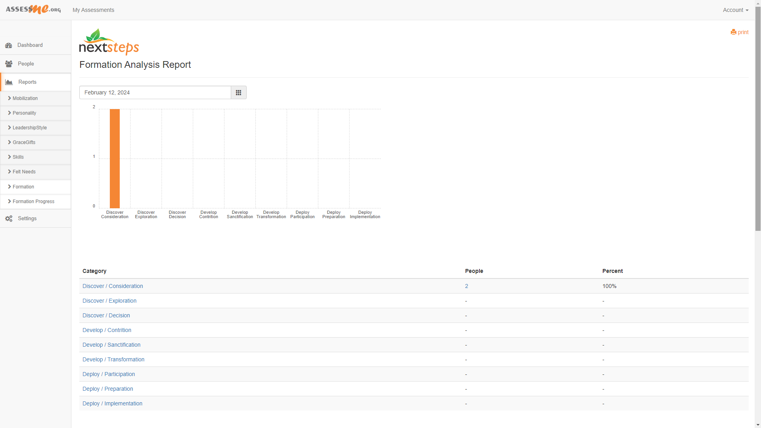Open Deploy / Implementation category link

(112, 403)
